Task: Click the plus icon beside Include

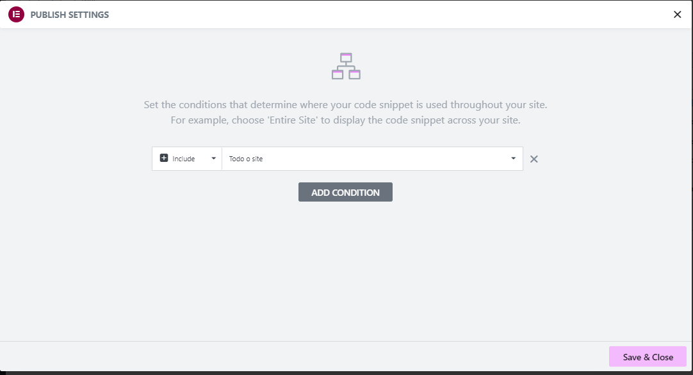Action: point(164,159)
